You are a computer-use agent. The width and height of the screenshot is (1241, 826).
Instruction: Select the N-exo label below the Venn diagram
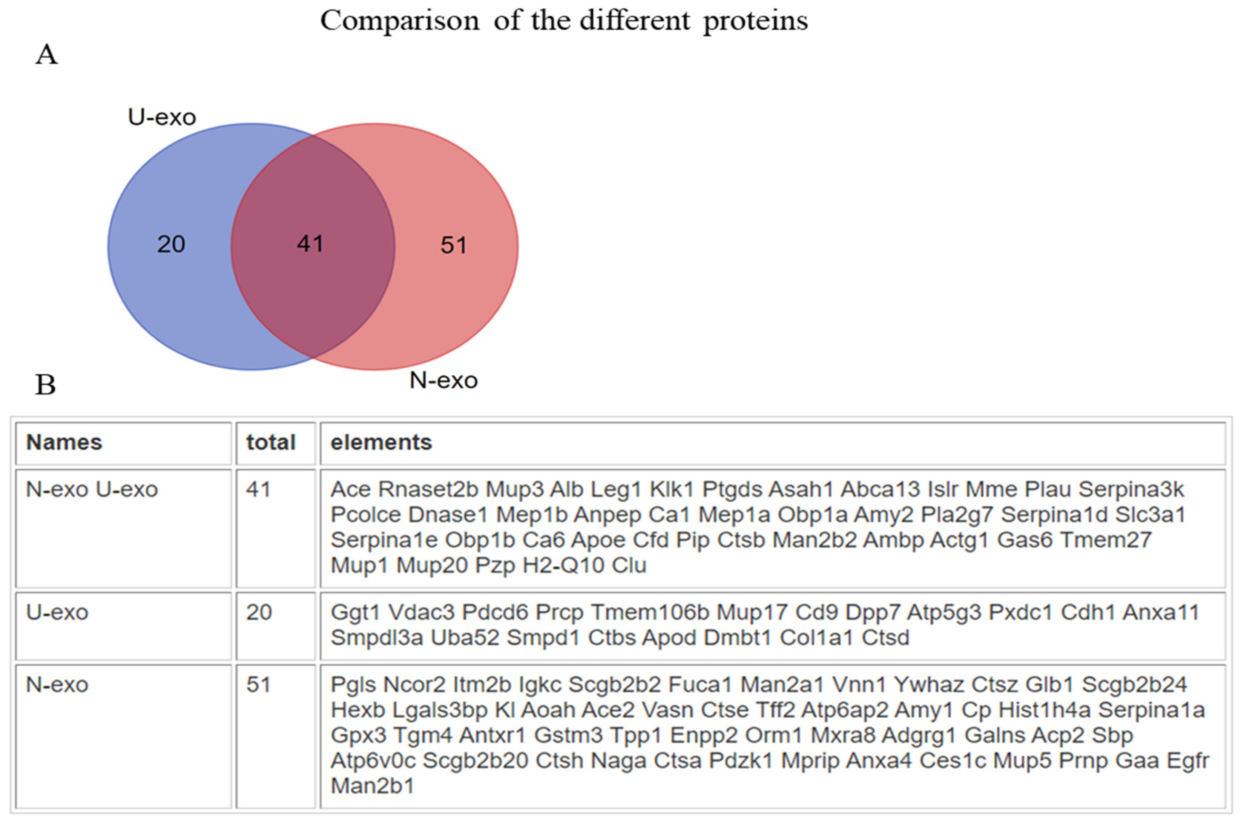point(443,380)
